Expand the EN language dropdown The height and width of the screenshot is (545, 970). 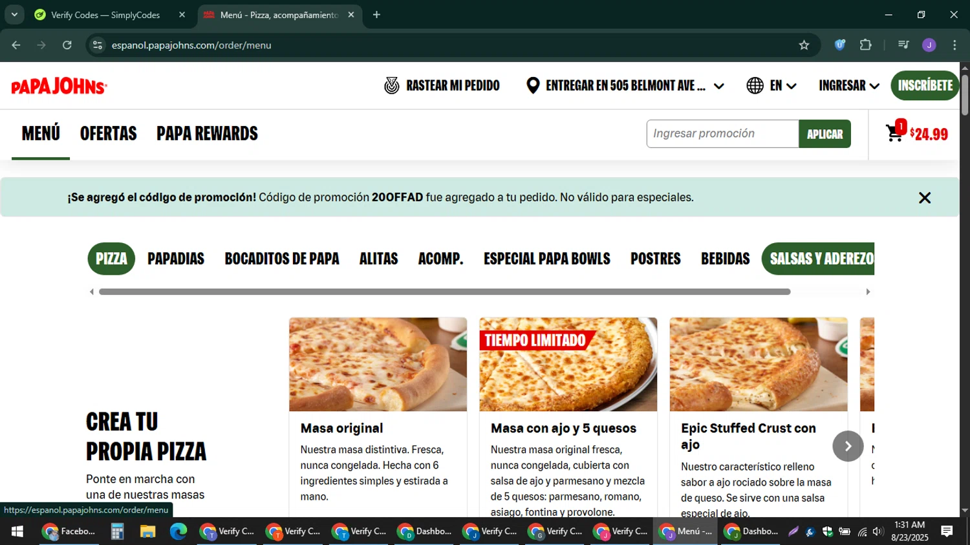[791, 86]
